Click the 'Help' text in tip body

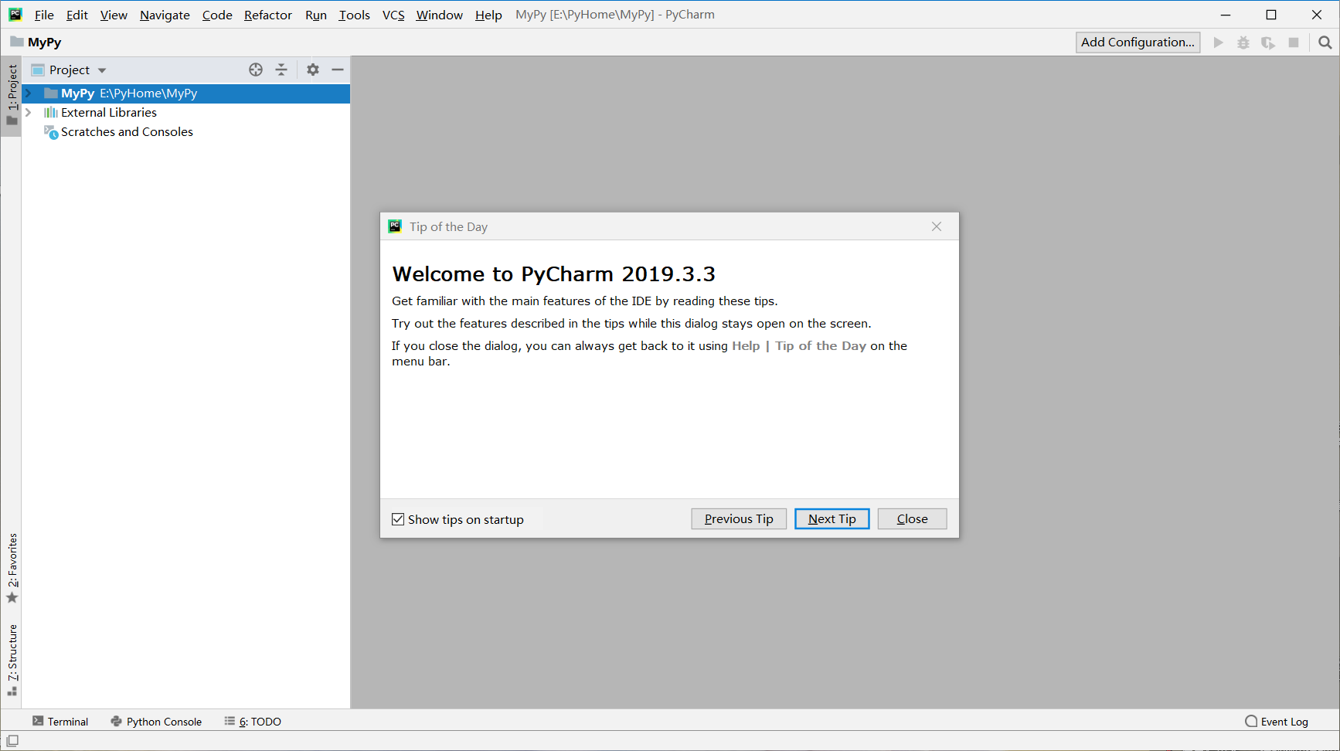pyautogui.click(x=746, y=346)
